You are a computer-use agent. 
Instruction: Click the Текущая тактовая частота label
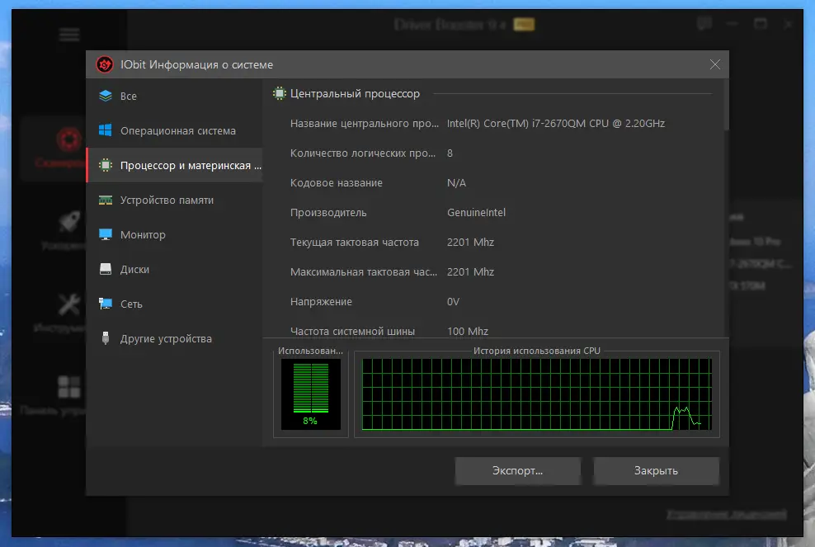(x=355, y=243)
